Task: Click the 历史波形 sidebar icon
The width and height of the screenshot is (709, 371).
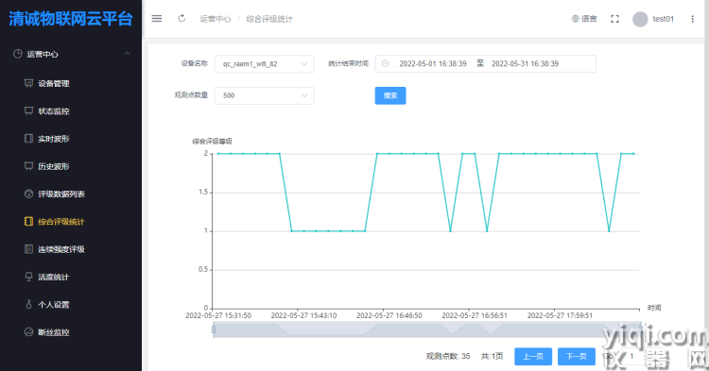Action: click(x=28, y=166)
